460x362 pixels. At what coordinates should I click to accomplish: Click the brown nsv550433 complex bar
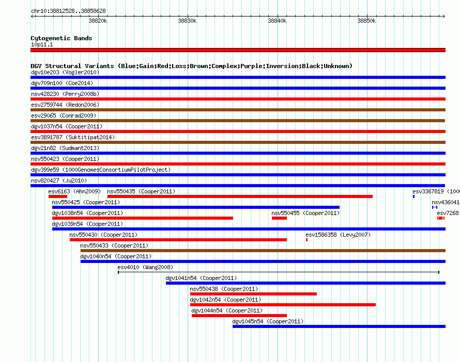pos(263,251)
